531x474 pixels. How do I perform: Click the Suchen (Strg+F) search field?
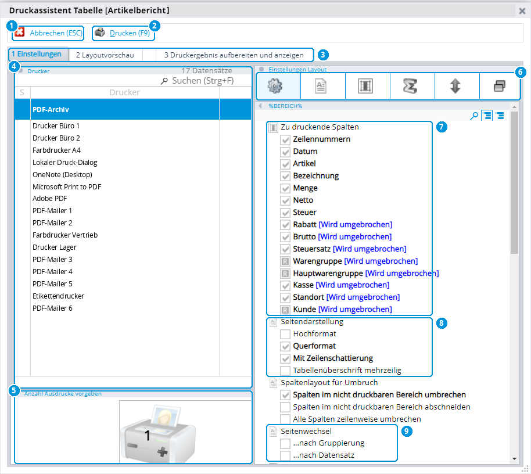198,81
